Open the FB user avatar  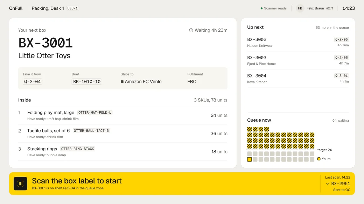[300, 8]
